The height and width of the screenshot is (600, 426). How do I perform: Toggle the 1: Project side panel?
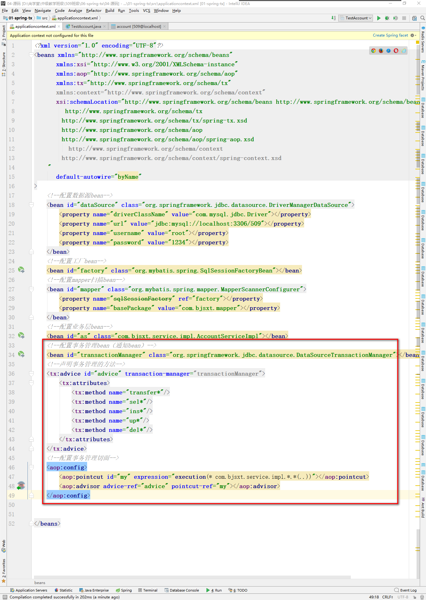pos(4,35)
